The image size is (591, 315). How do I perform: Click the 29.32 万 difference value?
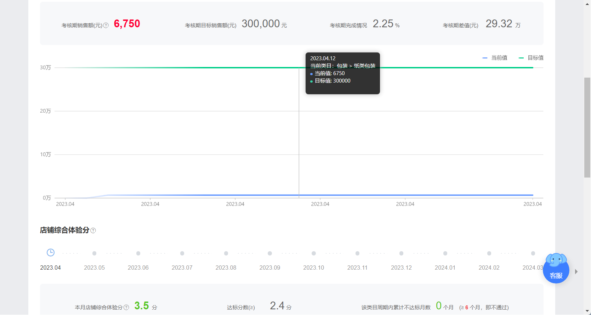pyautogui.click(x=503, y=24)
